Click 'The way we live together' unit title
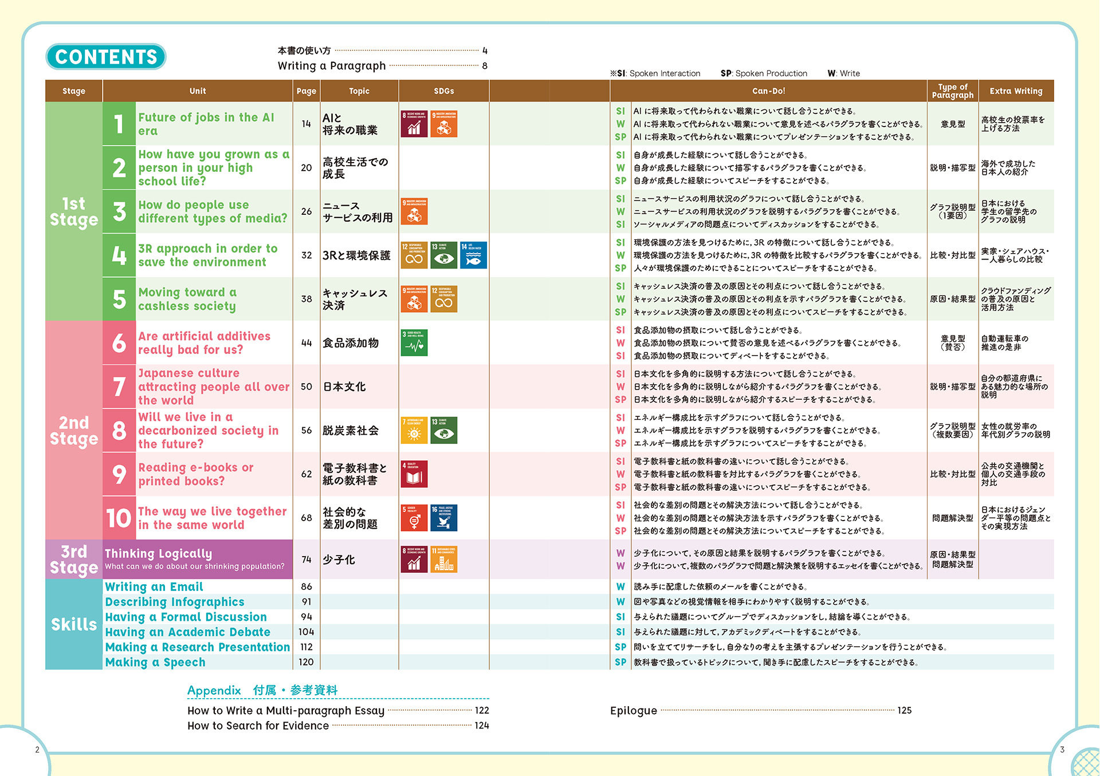This screenshot has width=1100, height=776. pos(213,518)
